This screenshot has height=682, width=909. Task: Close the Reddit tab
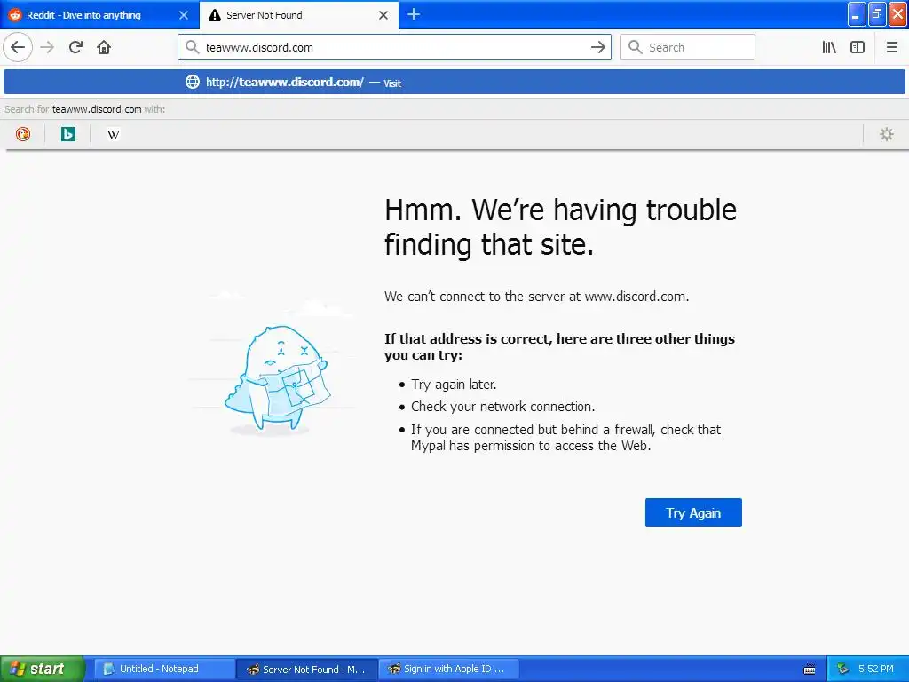(183, 15)
